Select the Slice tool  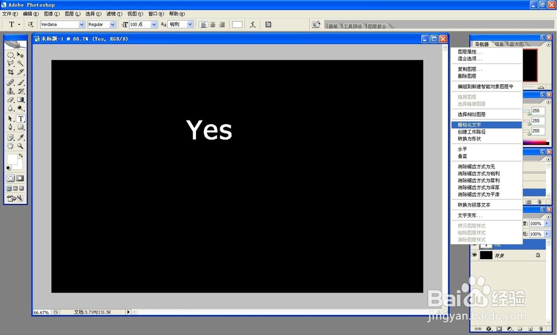coord(20,72)
